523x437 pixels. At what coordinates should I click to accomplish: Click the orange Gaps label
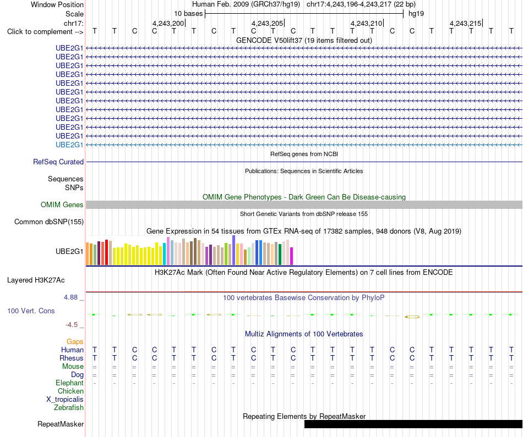click(x=75, y=342)
